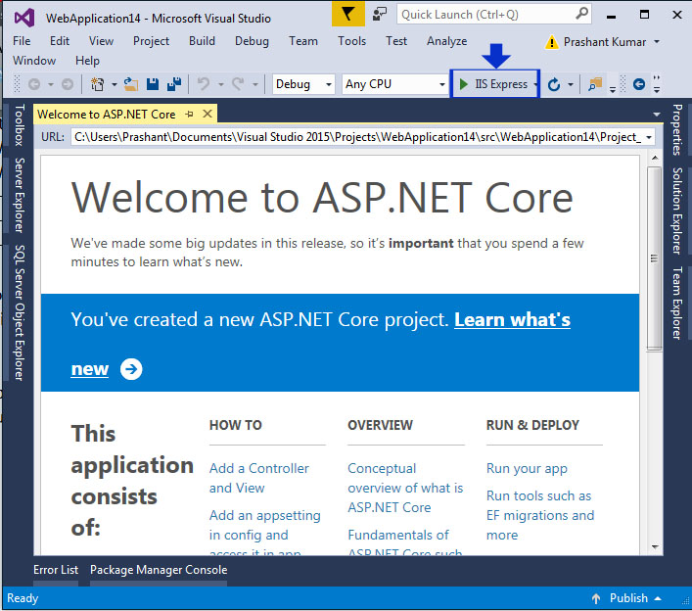Click the Navigate Backward toolbar icon
Viewport: 692px width, 611px height.
click(34, 84)
